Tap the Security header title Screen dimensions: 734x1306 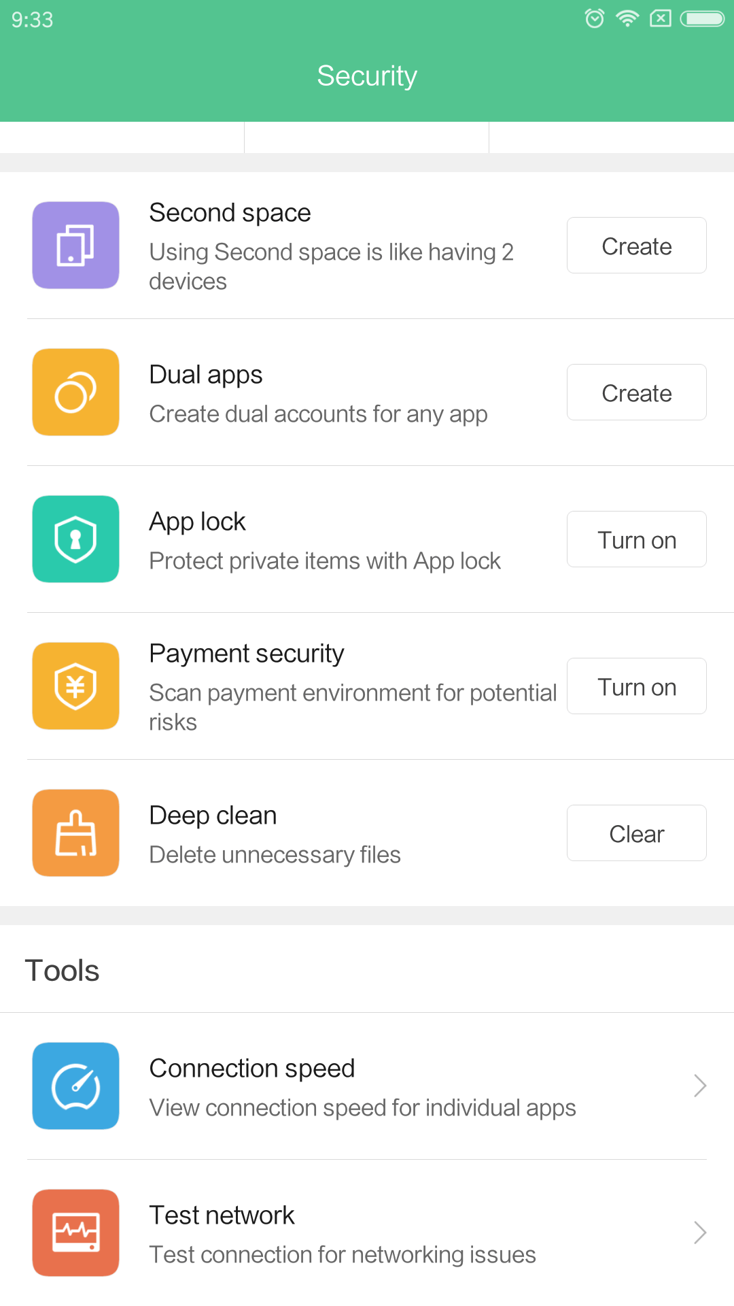[x=367, y=76]
